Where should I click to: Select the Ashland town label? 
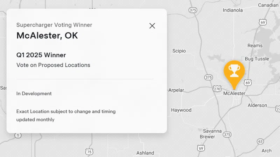(x=145, y=153)
